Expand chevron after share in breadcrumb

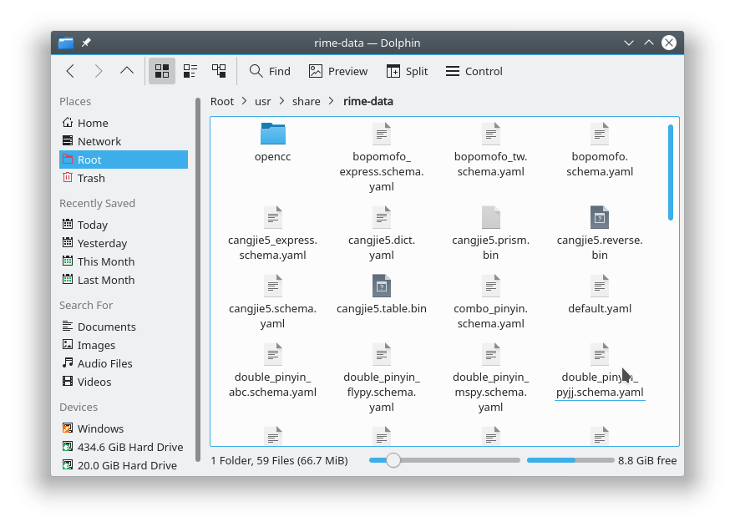coord(332,101)
